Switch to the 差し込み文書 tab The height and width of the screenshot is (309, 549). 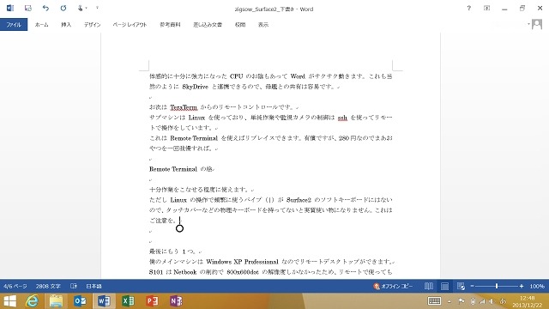208,25
